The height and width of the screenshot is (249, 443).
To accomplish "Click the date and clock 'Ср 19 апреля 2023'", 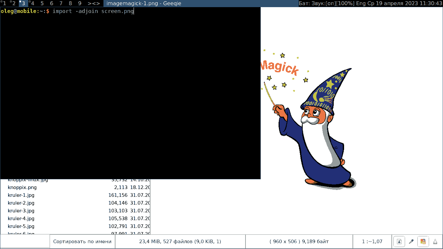I will [393, 4].
